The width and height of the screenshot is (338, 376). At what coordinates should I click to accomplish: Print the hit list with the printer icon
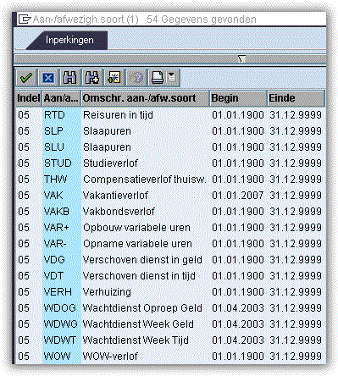coord(158,78)
